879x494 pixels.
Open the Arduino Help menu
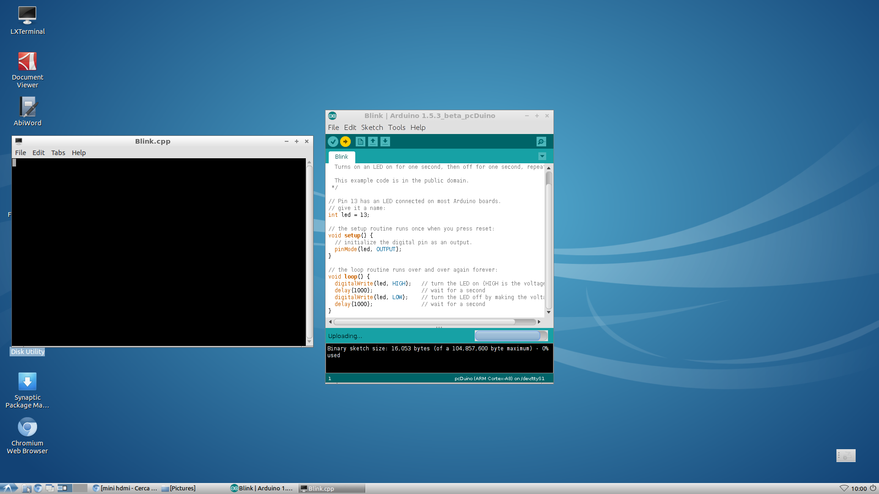point(418,128)
